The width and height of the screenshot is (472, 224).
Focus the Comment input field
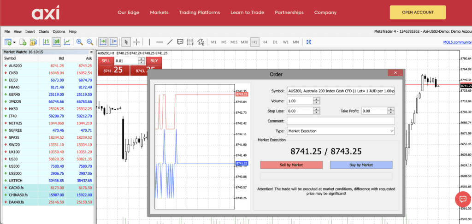coord(341,121)
